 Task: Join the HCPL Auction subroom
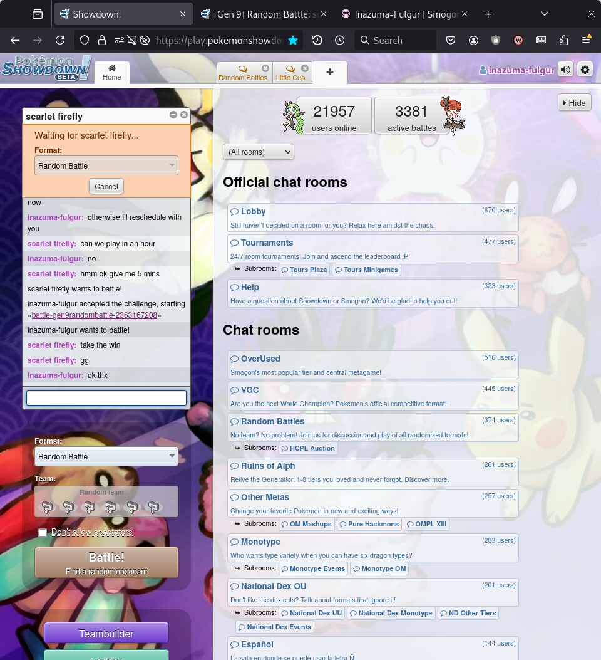coord(308,448)
